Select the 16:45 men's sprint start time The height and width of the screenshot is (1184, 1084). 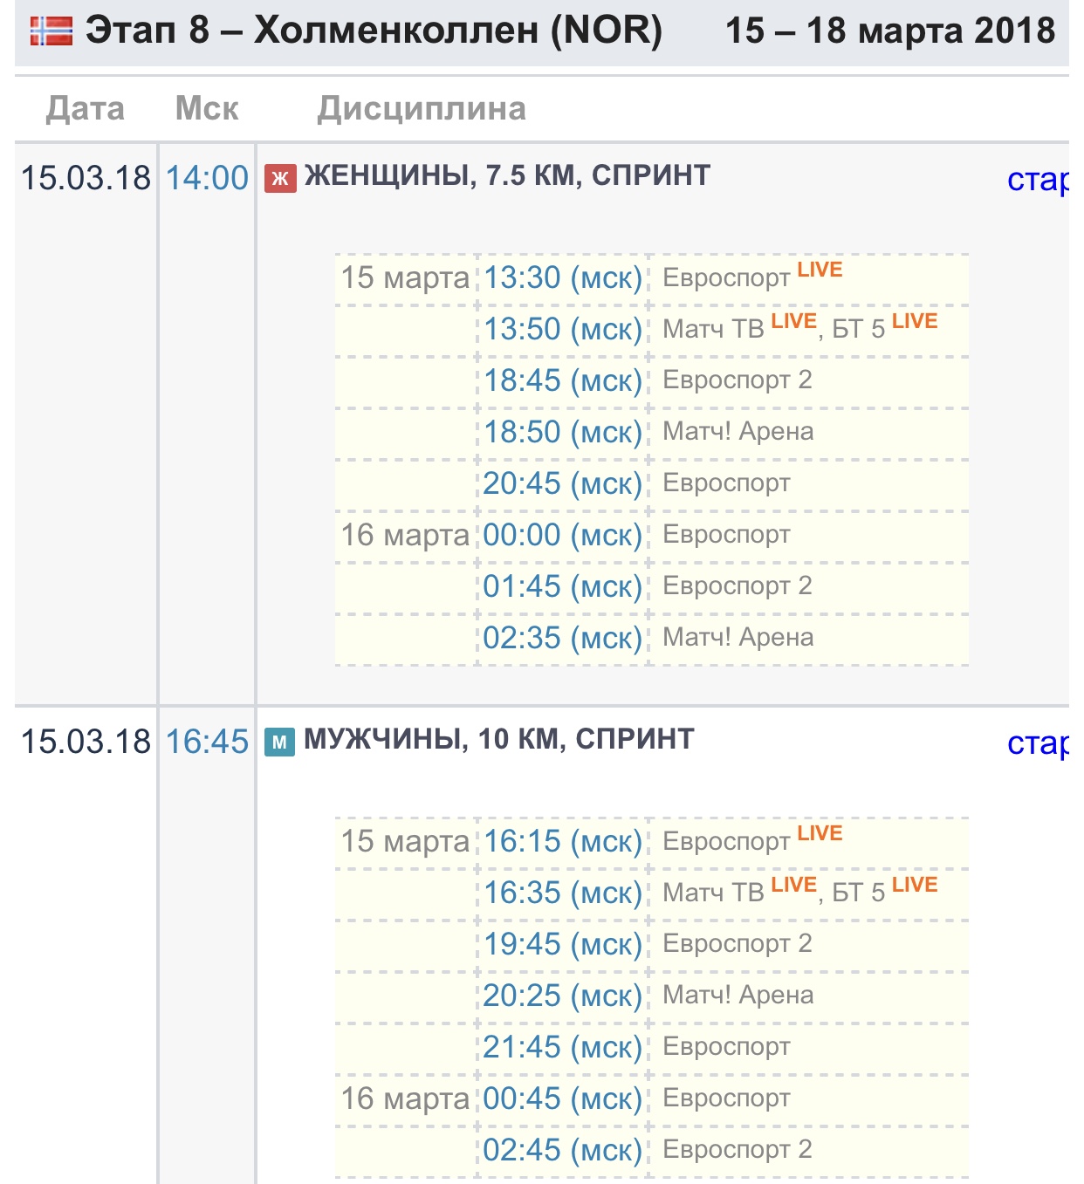(208, 742)
